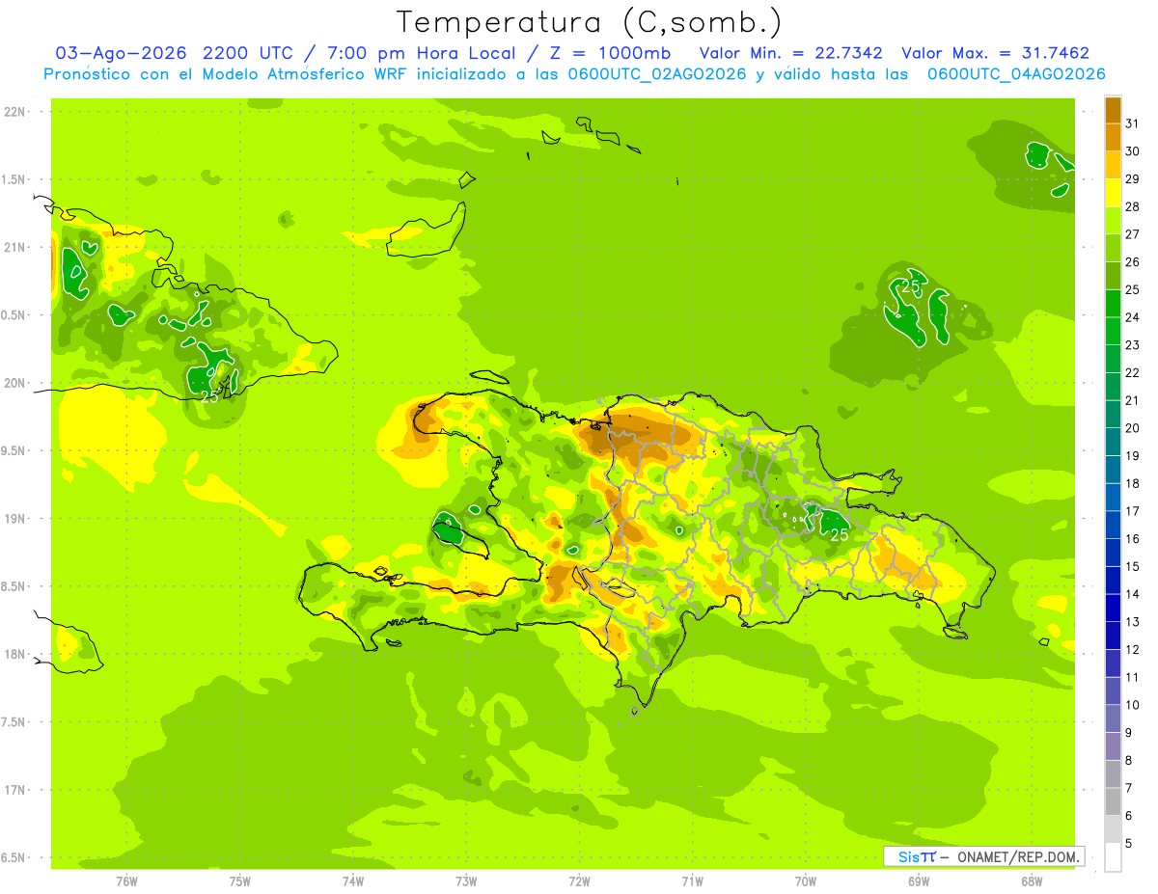Click the '20N' latitude label
1158x894 pixels.
pyautogui.click(x=15, y=383)
